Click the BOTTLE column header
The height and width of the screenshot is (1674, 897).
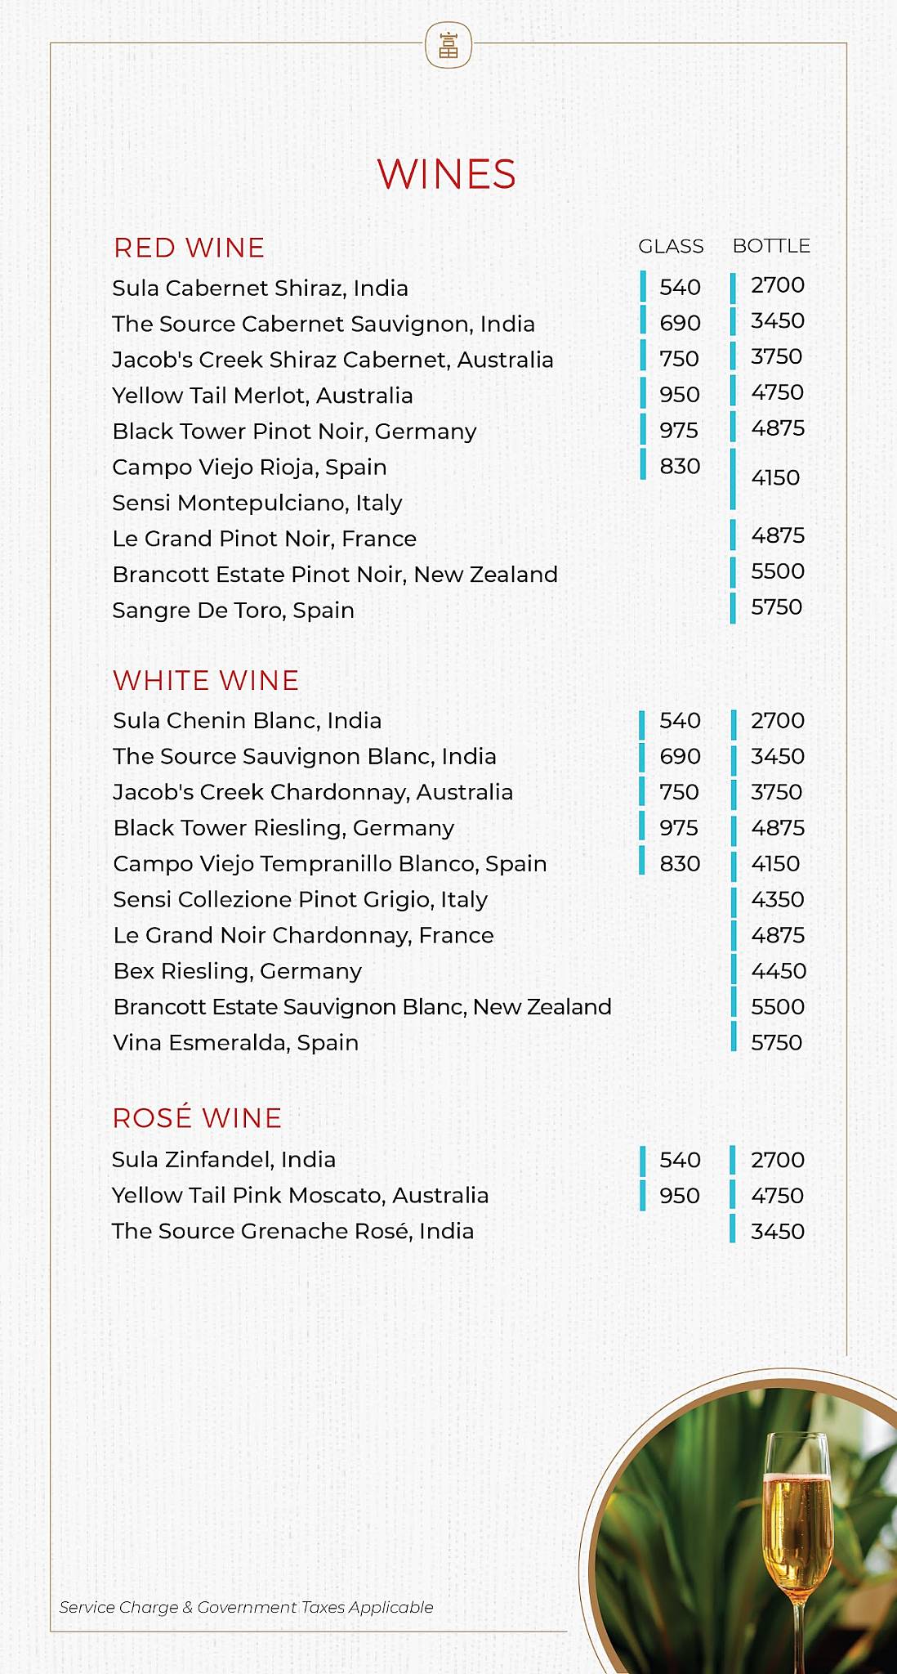[771, 246]
